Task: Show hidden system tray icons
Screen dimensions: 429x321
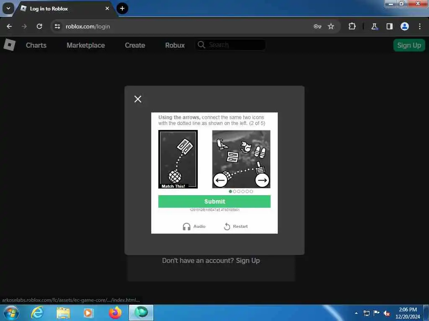Action: coord(356,313)
